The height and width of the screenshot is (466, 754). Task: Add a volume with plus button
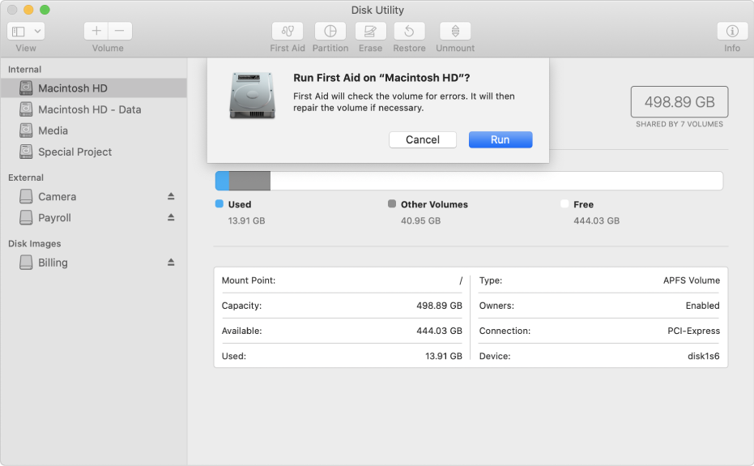(x=96, y=32)
